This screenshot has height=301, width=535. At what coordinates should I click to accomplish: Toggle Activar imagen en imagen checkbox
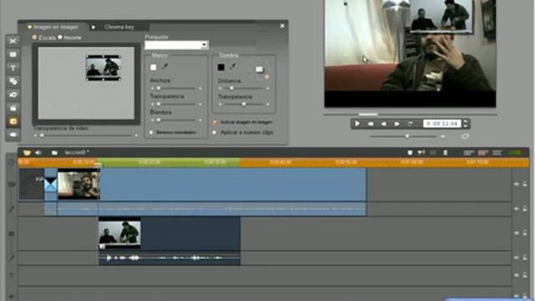pyautogui.click(x=215, y=122)
